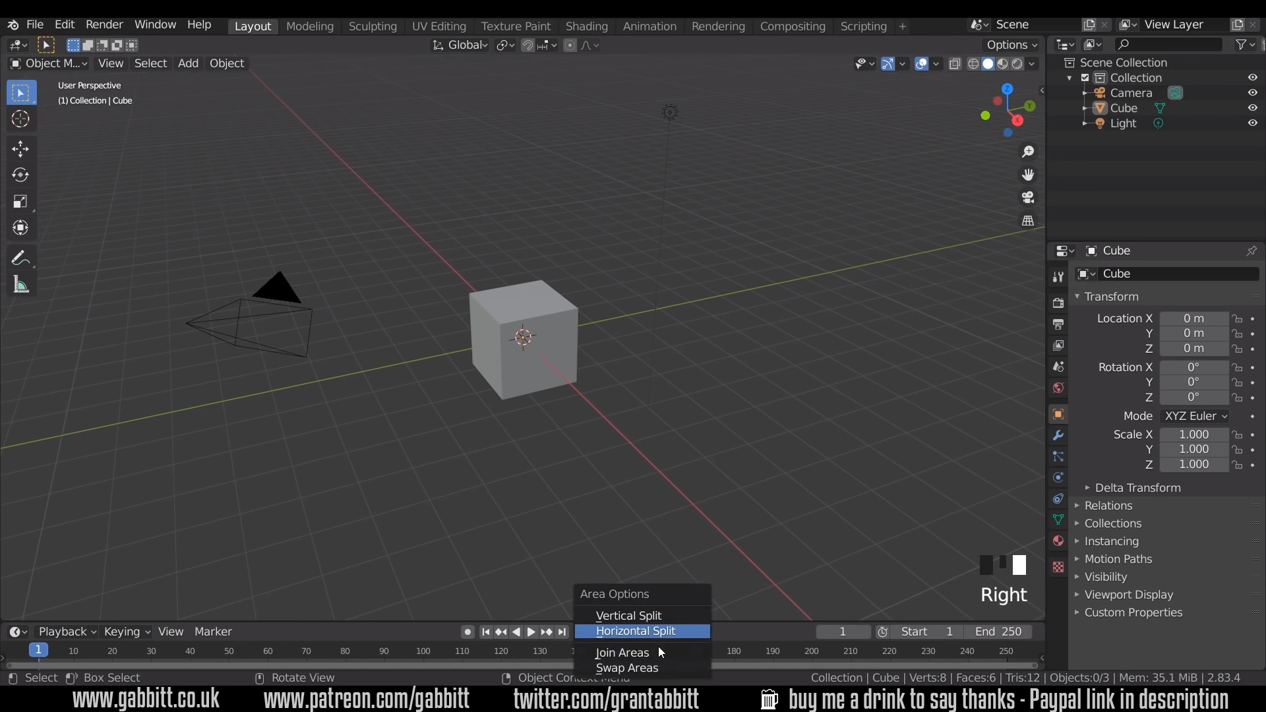Switch to the Sculpting workspace tab
This screenshot has width=1266, height=712.
coord(373,26)
